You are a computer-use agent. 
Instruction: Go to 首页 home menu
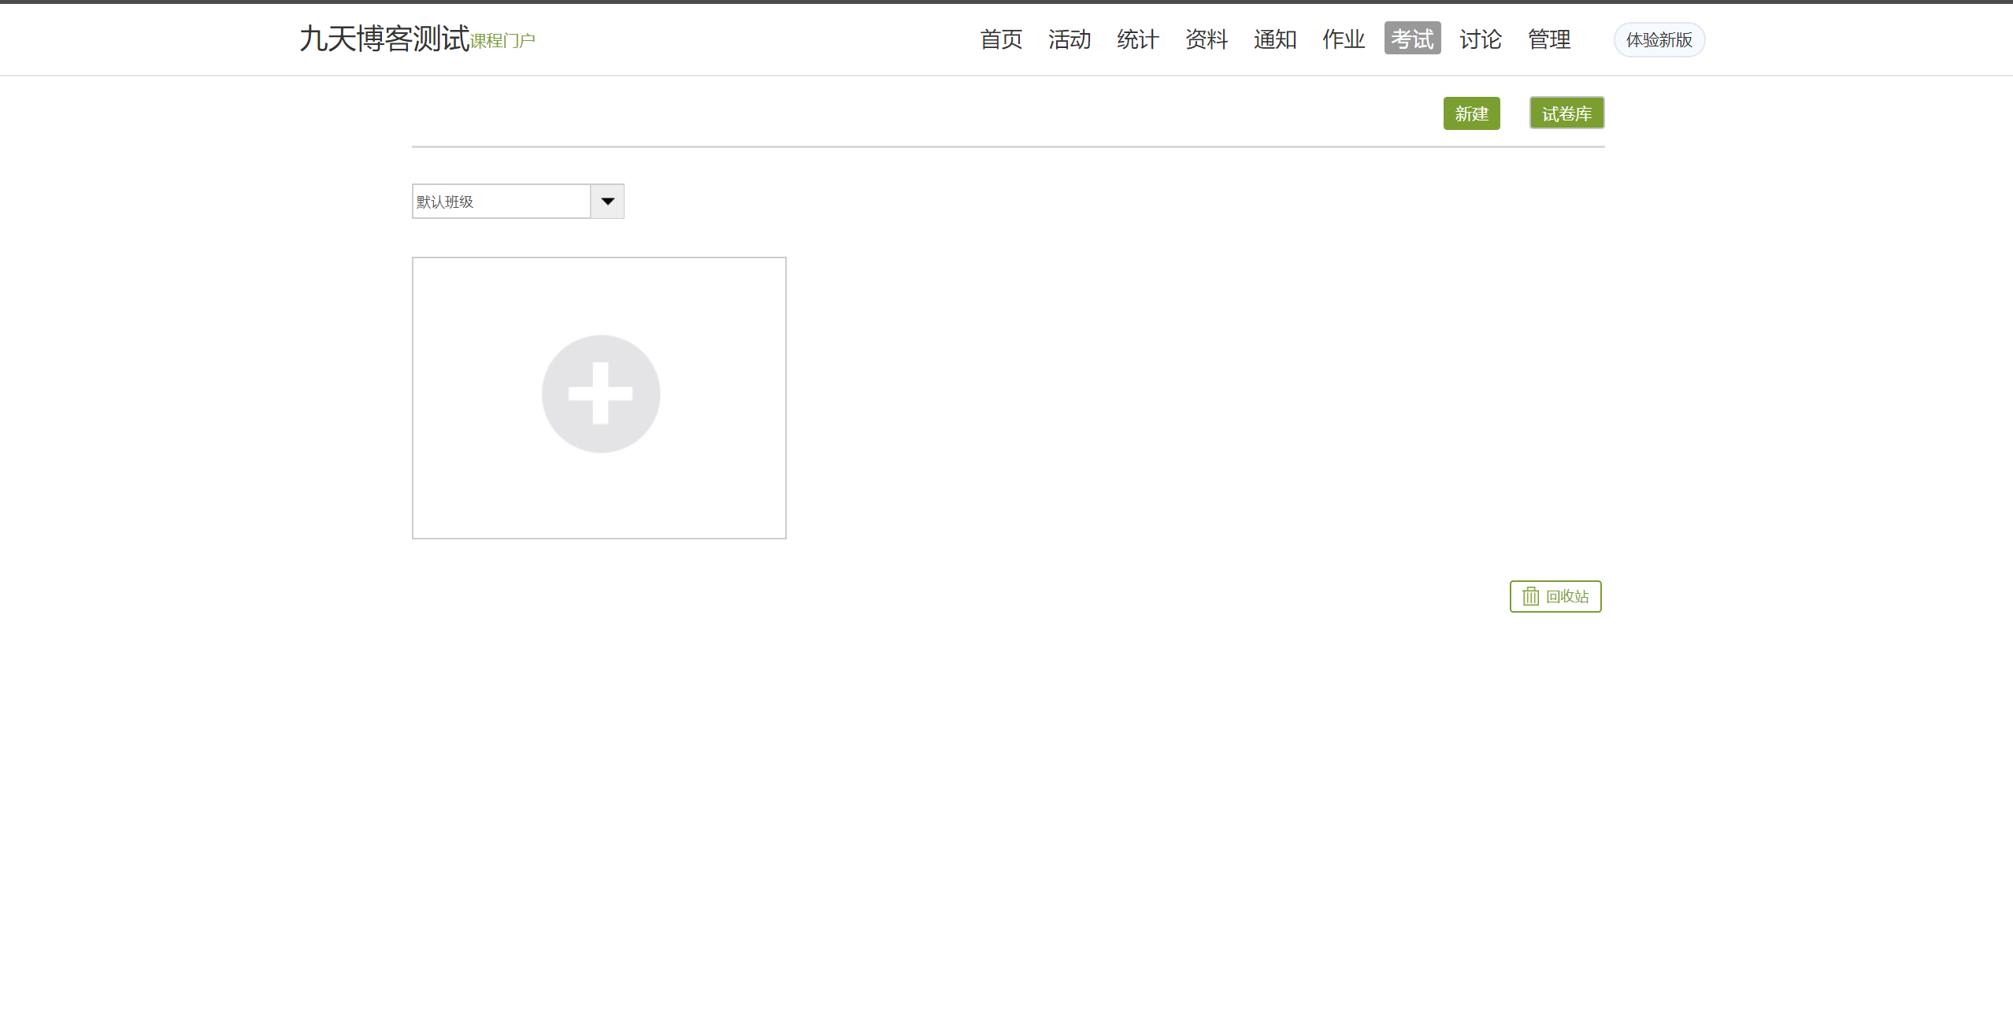(1001, 39)
